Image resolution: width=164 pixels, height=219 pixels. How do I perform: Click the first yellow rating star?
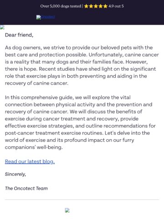pyautogui.click(x=86, y=6)
